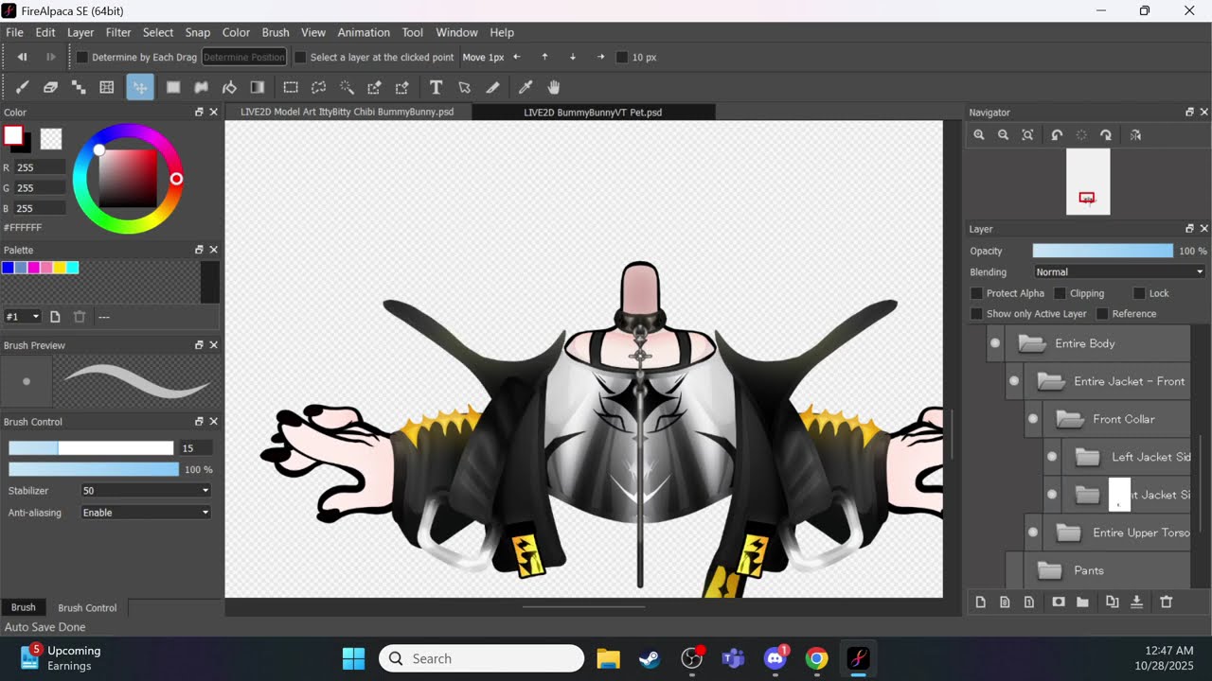Open the Filter menu
The height and width of the screenshot is (681, 1212).
pyautogui.click(x=118, y=32)
